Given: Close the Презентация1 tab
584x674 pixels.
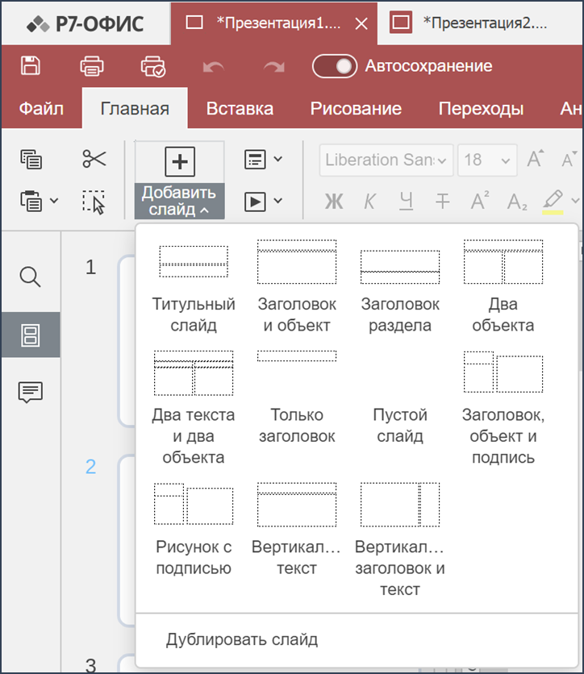Looking at the screenshot, I should click(x=361, y=23).
